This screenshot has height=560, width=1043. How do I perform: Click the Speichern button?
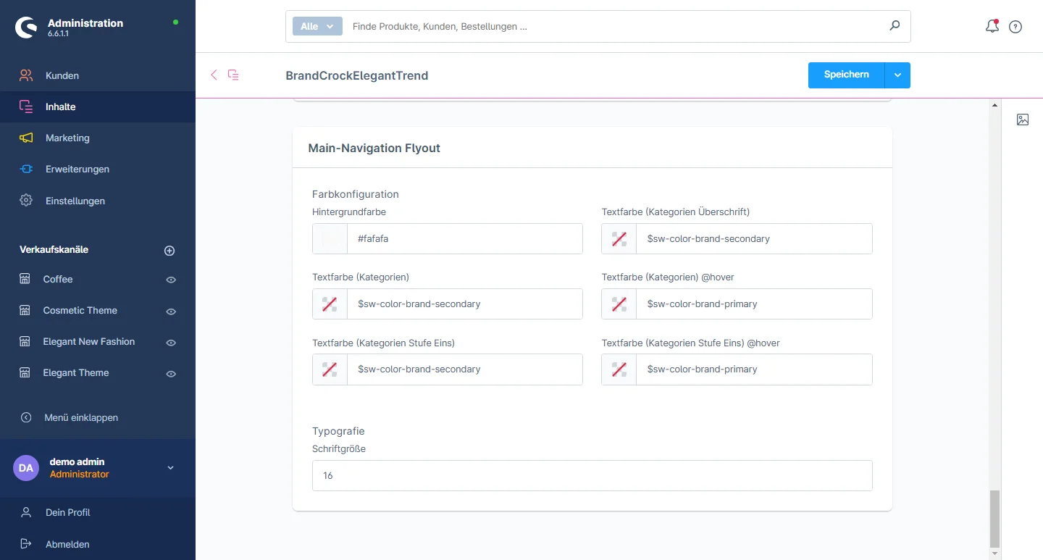[x=846, y=75]
